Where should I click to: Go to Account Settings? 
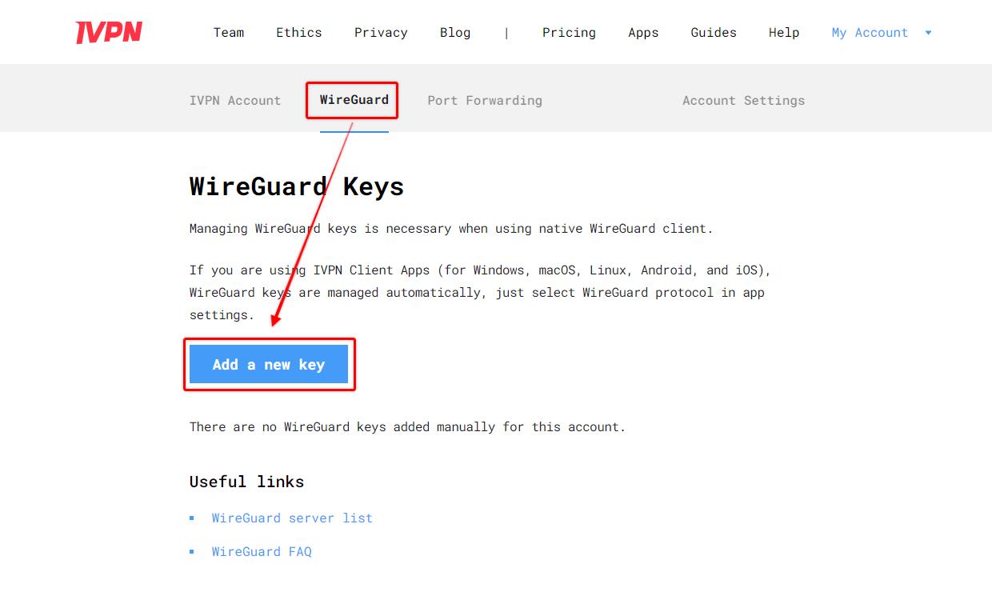tap(743, 100)
